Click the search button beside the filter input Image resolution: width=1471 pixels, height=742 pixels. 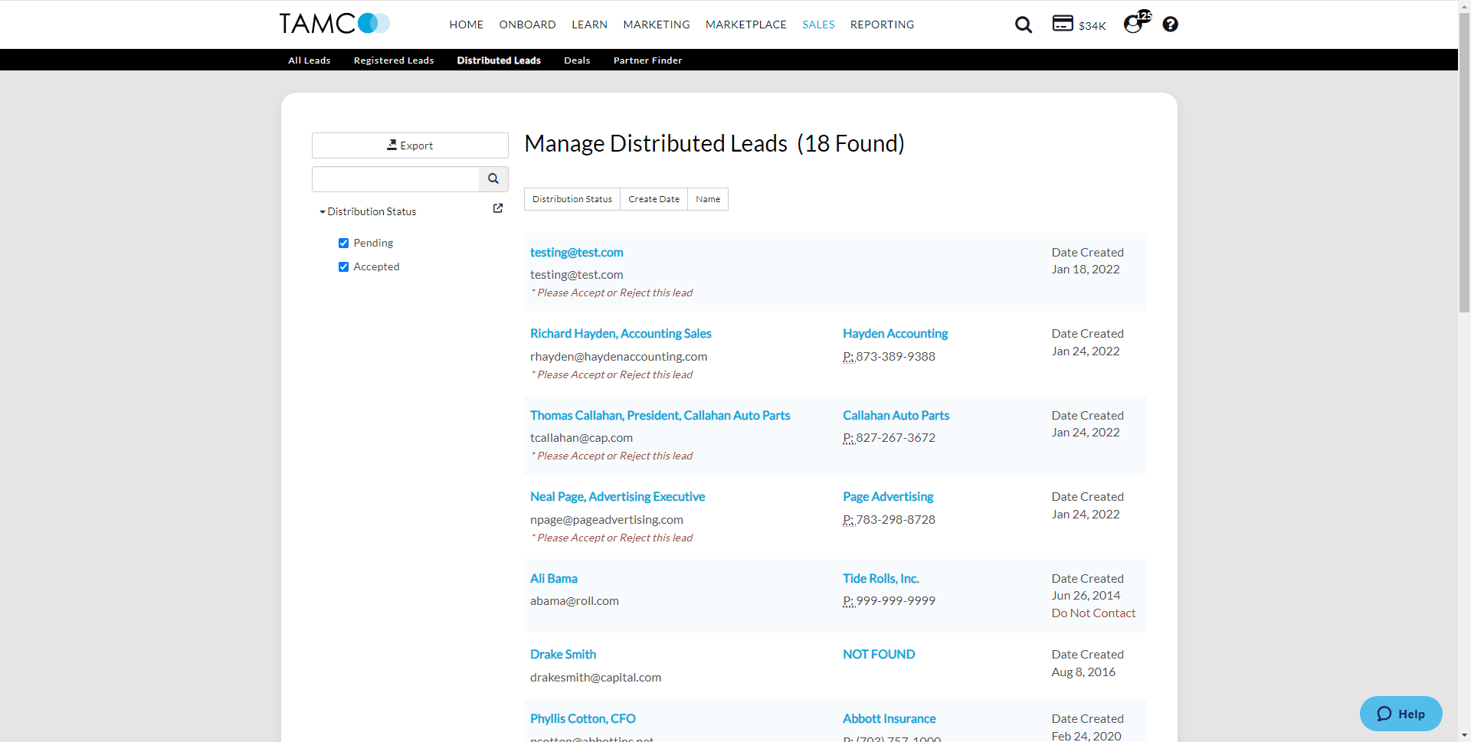[493, 178]
